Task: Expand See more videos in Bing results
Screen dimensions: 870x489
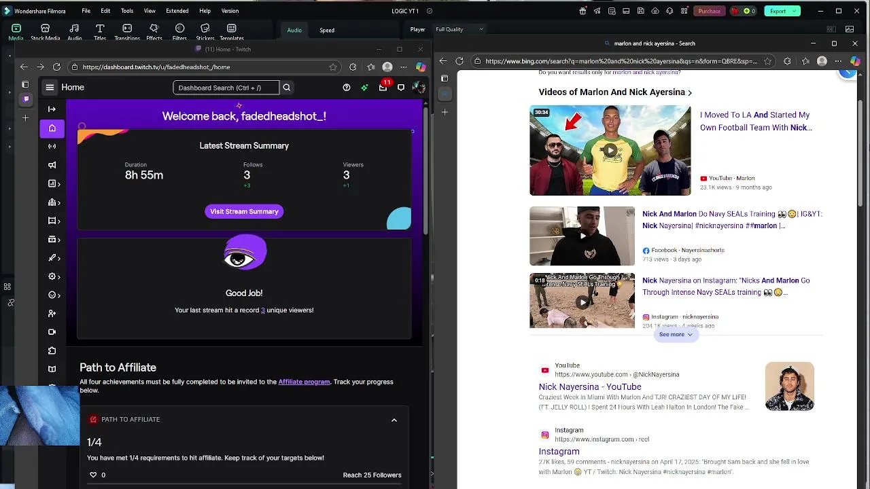Action: 676,334
